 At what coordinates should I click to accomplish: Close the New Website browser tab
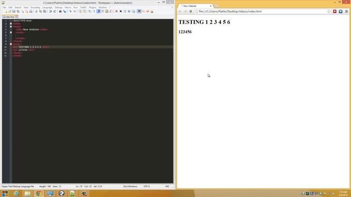[211, 6]
